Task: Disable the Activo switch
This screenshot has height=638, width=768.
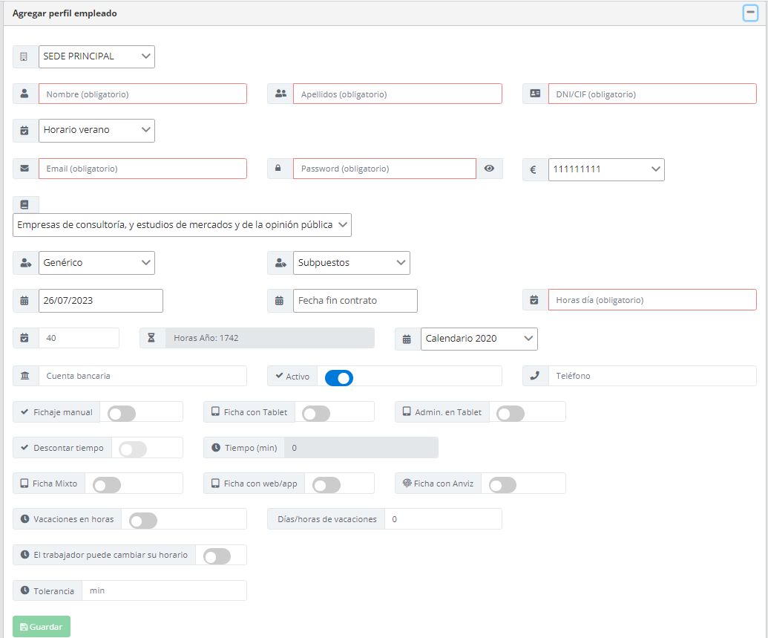Action: 339,378
